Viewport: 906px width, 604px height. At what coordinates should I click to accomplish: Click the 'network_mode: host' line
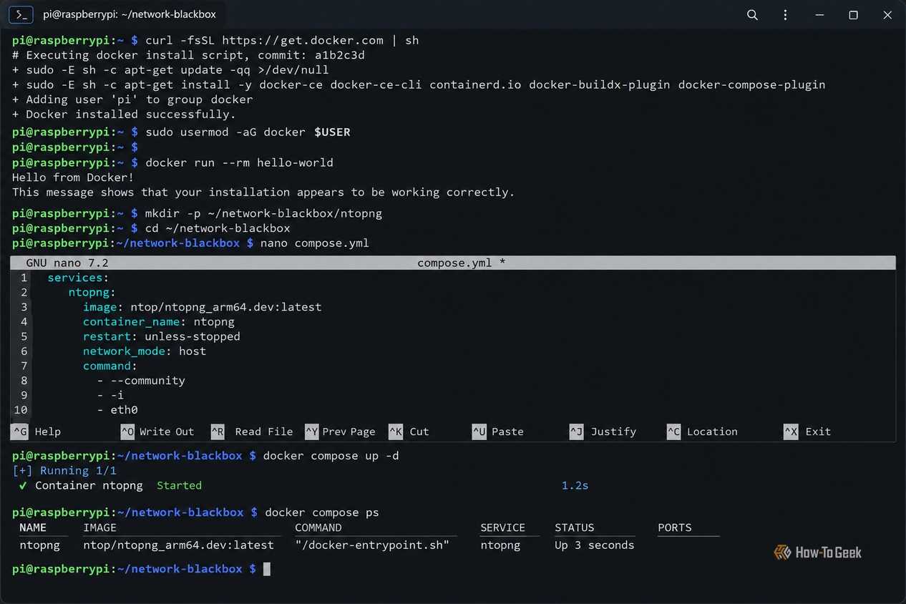145,351
